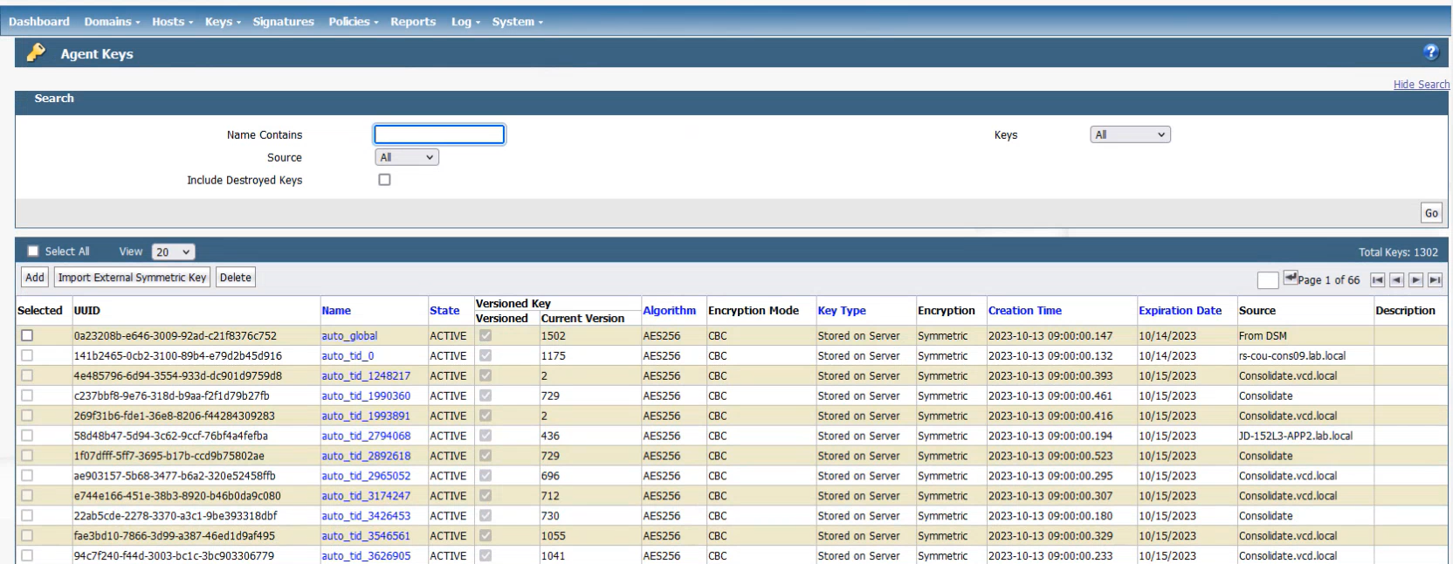Image resolution: width=1453 pixels, height=564 pixels.
Task: Open the Dashboard page
Action: click(39, 22)
